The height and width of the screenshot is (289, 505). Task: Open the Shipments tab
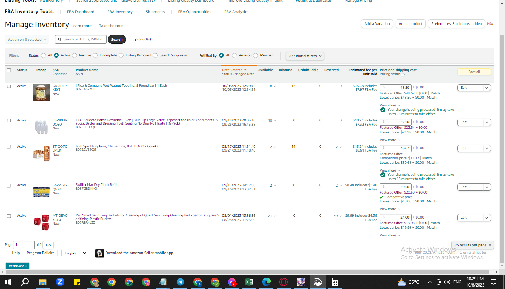(155, 12)
